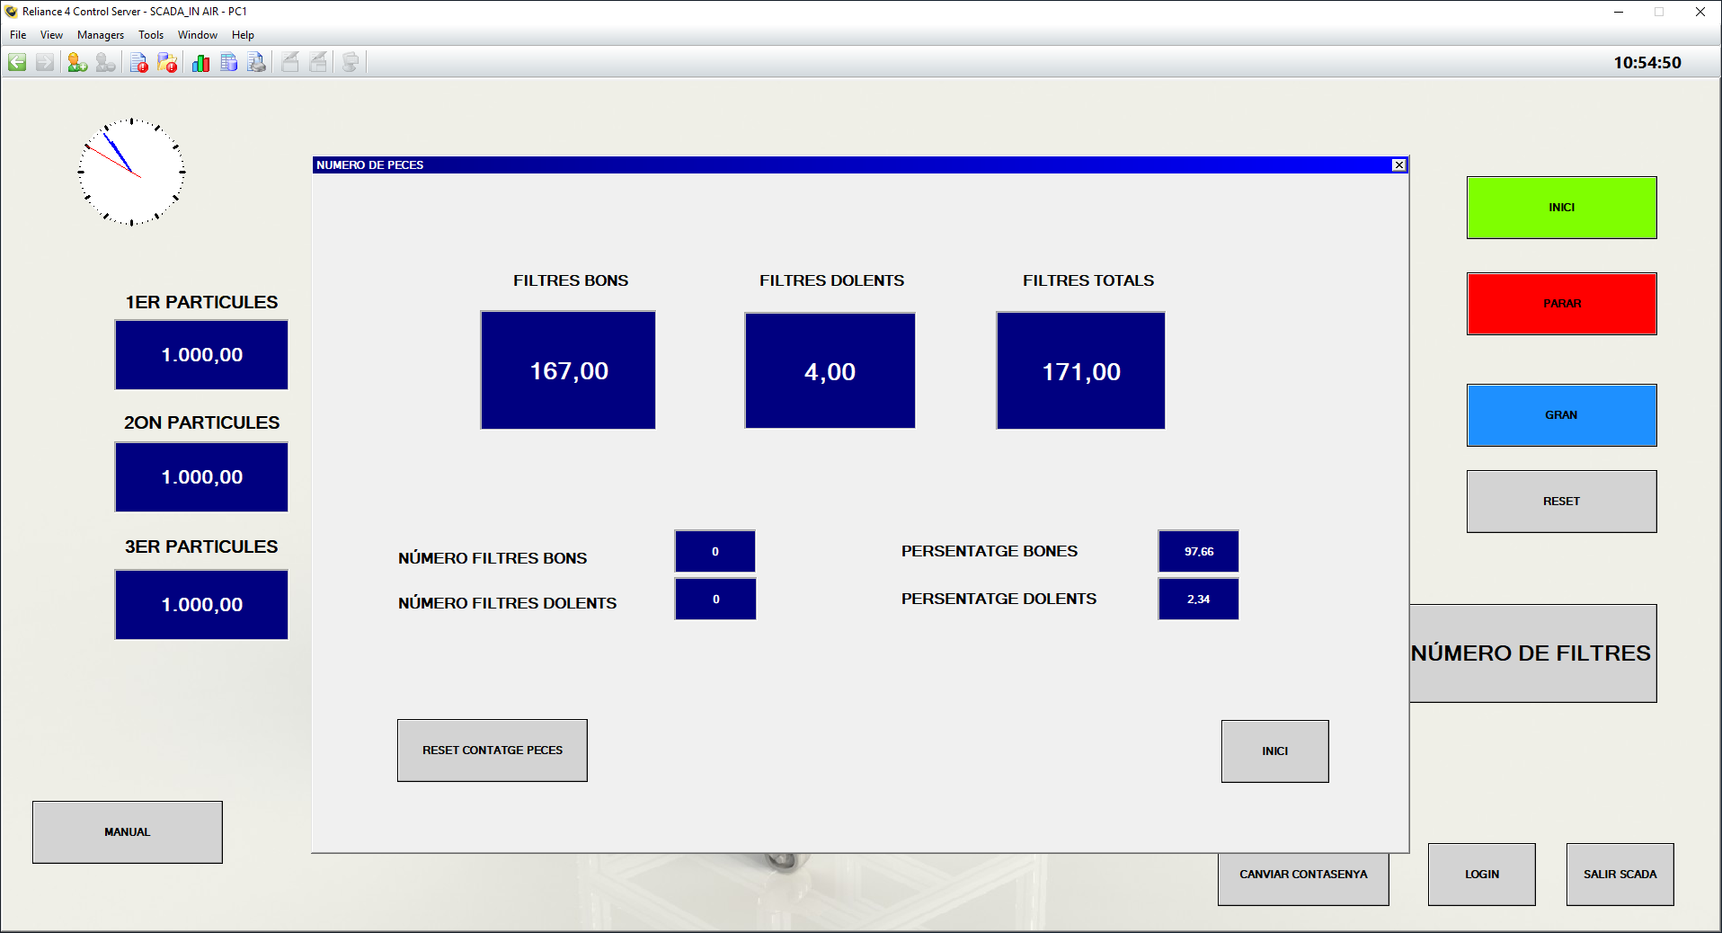Click the user log on icon
The image size is (1722, 933).
[x=77, y=62]
